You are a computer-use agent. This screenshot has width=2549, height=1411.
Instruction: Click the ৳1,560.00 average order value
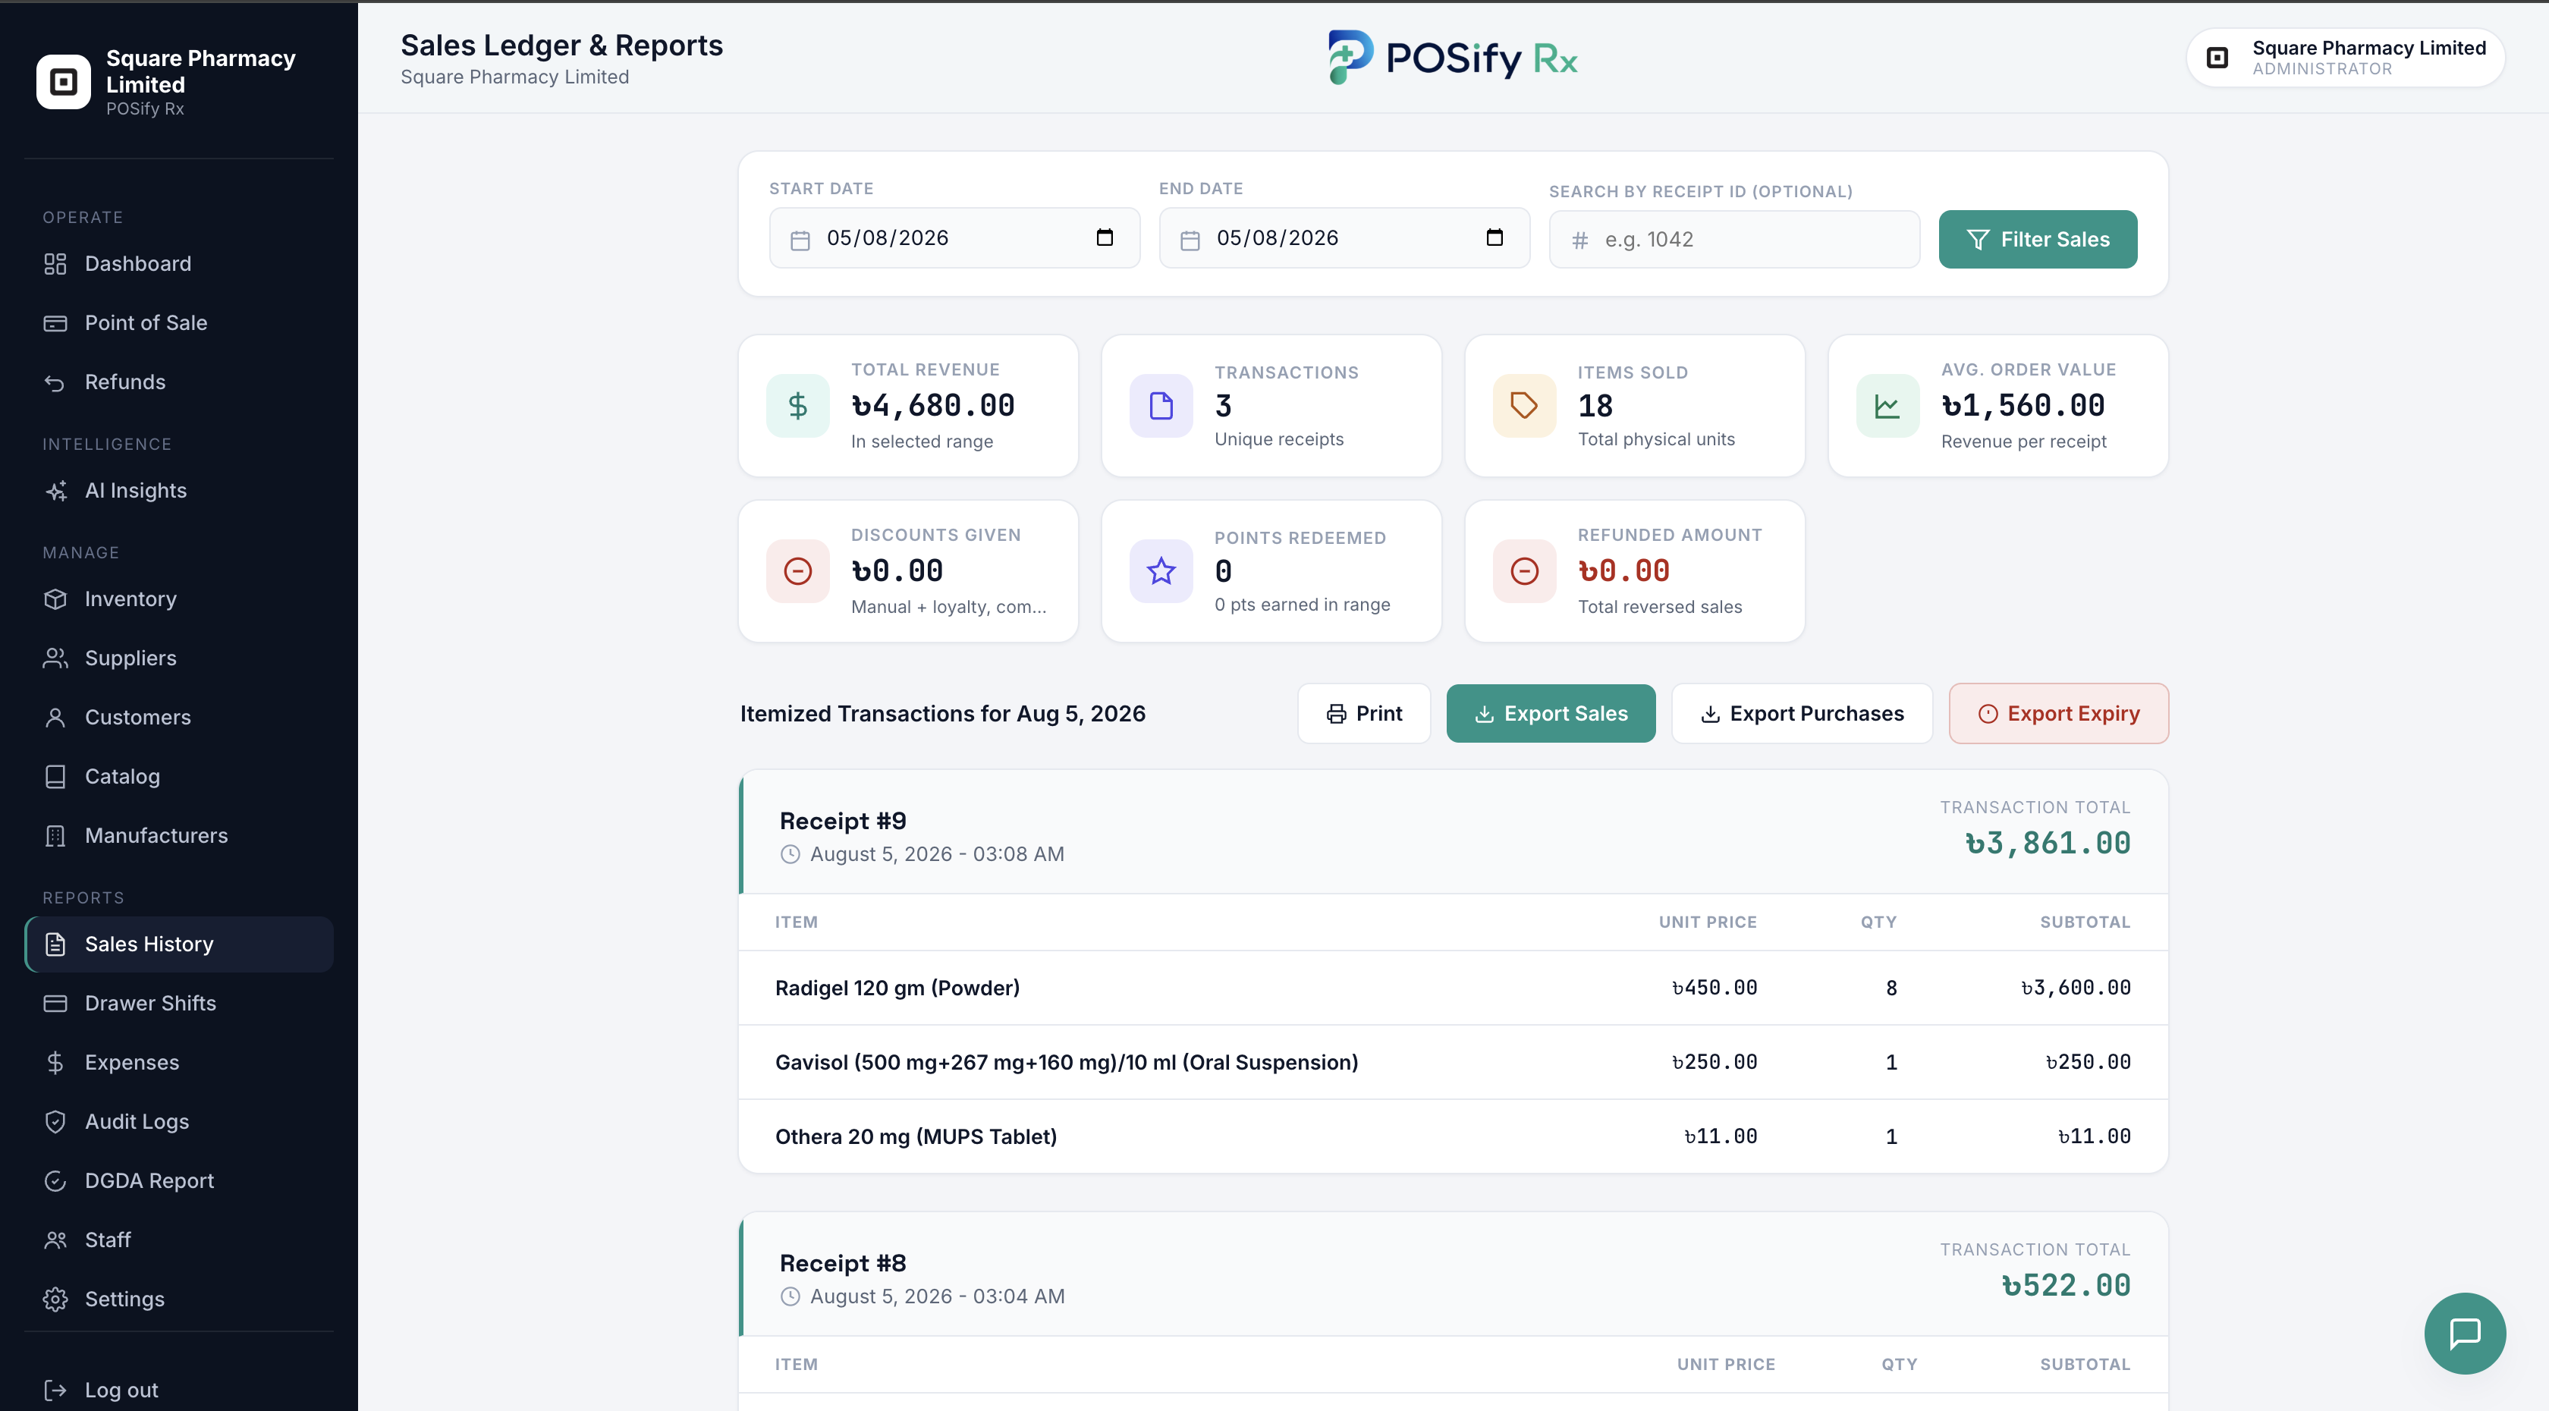2023,404
